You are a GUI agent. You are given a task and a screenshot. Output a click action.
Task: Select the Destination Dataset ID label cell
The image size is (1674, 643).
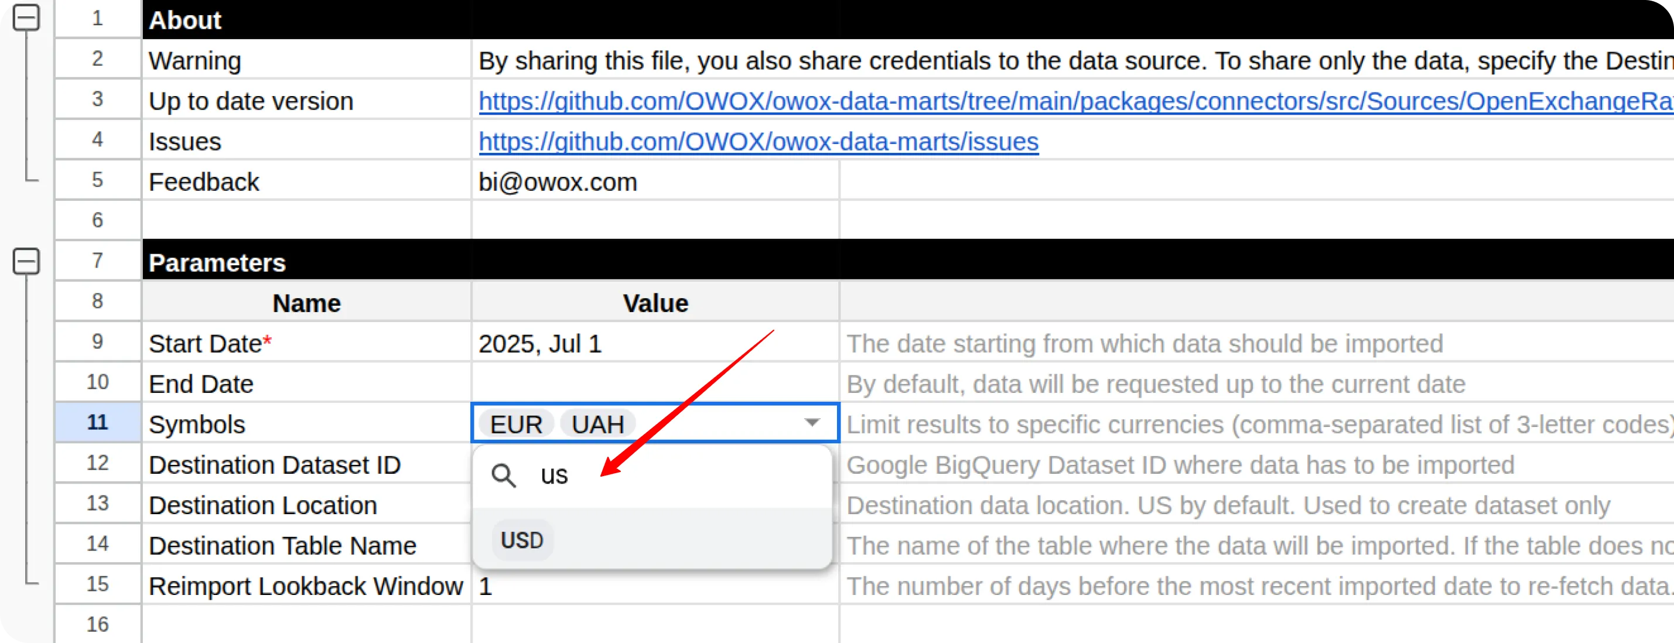point(306,464)
